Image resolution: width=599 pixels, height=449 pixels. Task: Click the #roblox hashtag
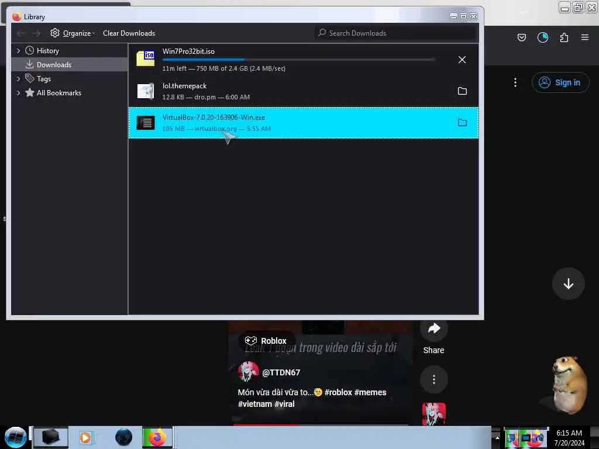[338, 392]
